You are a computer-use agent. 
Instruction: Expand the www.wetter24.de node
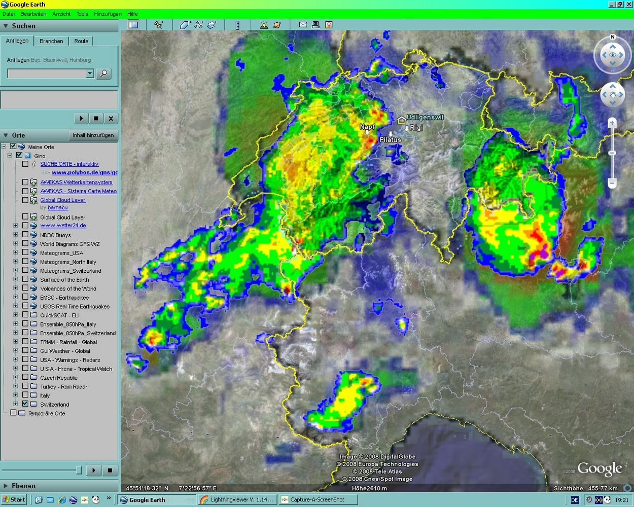click(x=16, y=226)
